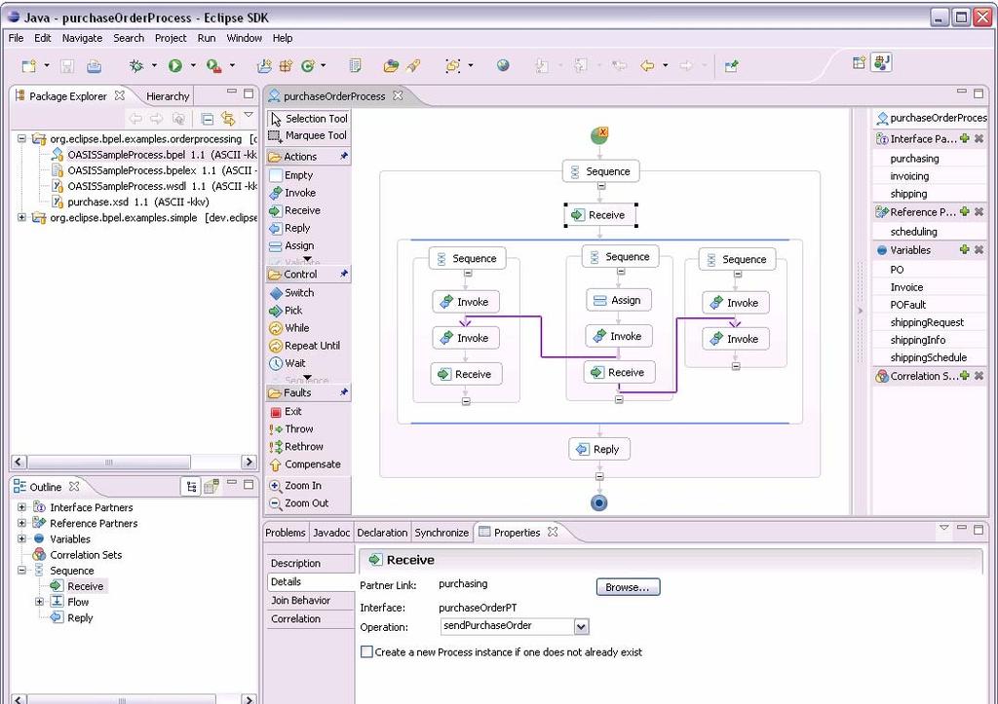Viewport: 998px width, 704px height.
Task: Switch to the Javadoc tab
Action: pyautogui.click(x=331, y=533)
